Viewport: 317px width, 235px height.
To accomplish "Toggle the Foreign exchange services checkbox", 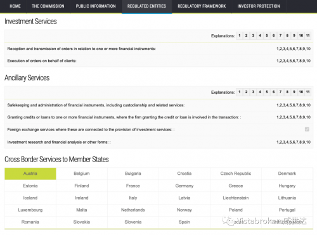I will pos(307,129).
